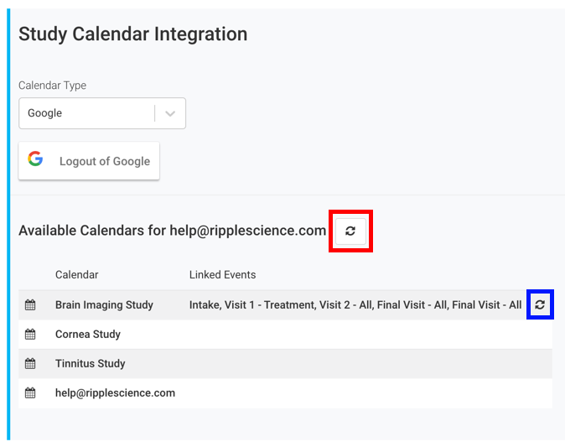The width and height of the screenshot is (565, 447).
Task: Click calendar icon beside Tinnitus Study
Action: 30,363
